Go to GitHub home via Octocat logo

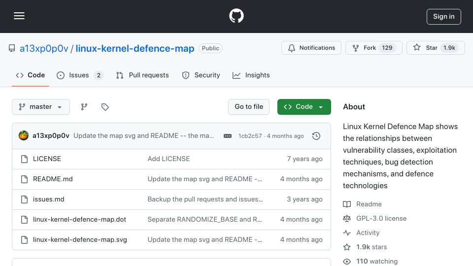(236, 16)
